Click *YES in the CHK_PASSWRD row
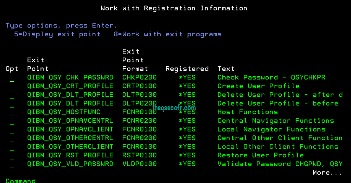The image size is (351, 183). coord(187,77)
